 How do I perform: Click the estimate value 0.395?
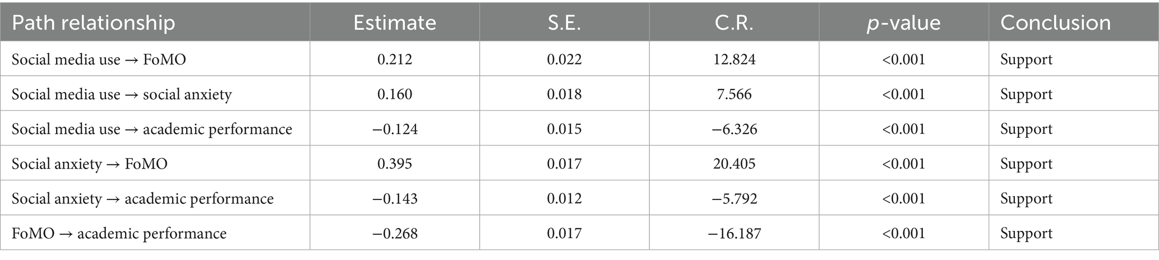click(395, 164)
